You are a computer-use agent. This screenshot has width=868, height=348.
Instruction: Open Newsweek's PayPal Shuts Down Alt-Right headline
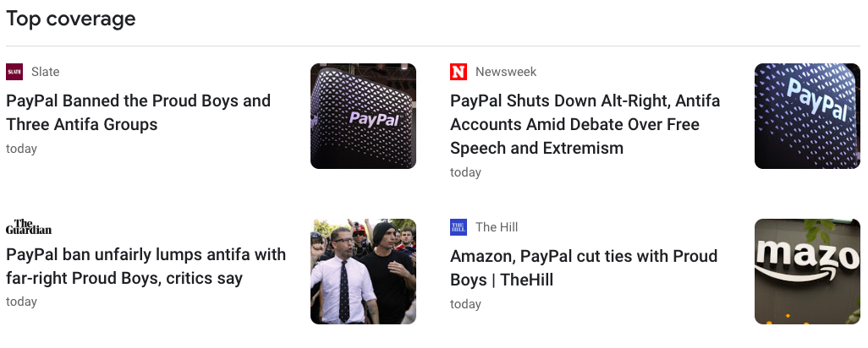(585, 124)
